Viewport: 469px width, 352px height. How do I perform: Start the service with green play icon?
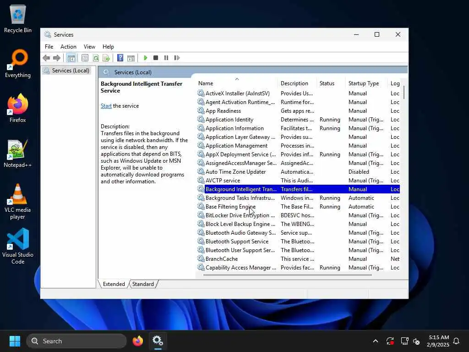click(x=145, y=58)
